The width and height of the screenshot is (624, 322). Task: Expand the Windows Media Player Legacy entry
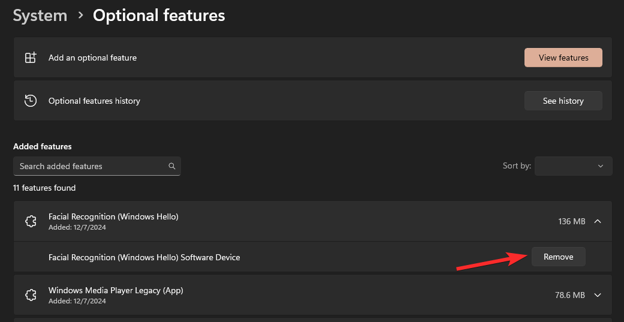pos(597,295)
